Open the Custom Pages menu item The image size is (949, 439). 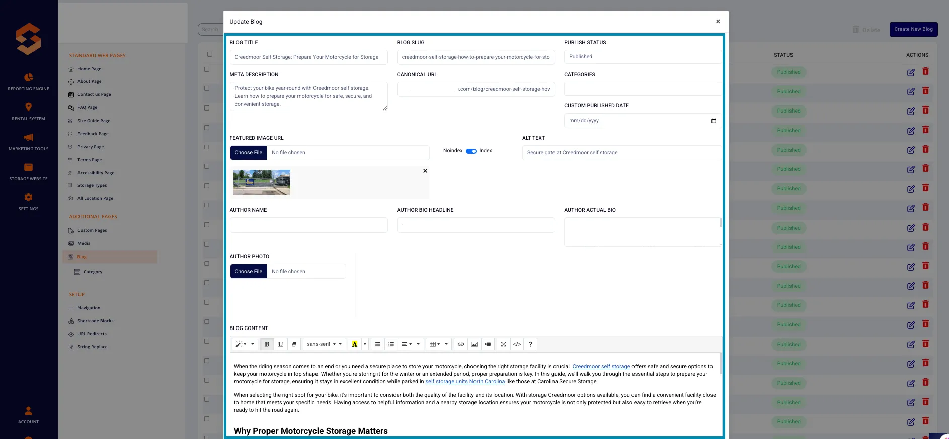92,230
